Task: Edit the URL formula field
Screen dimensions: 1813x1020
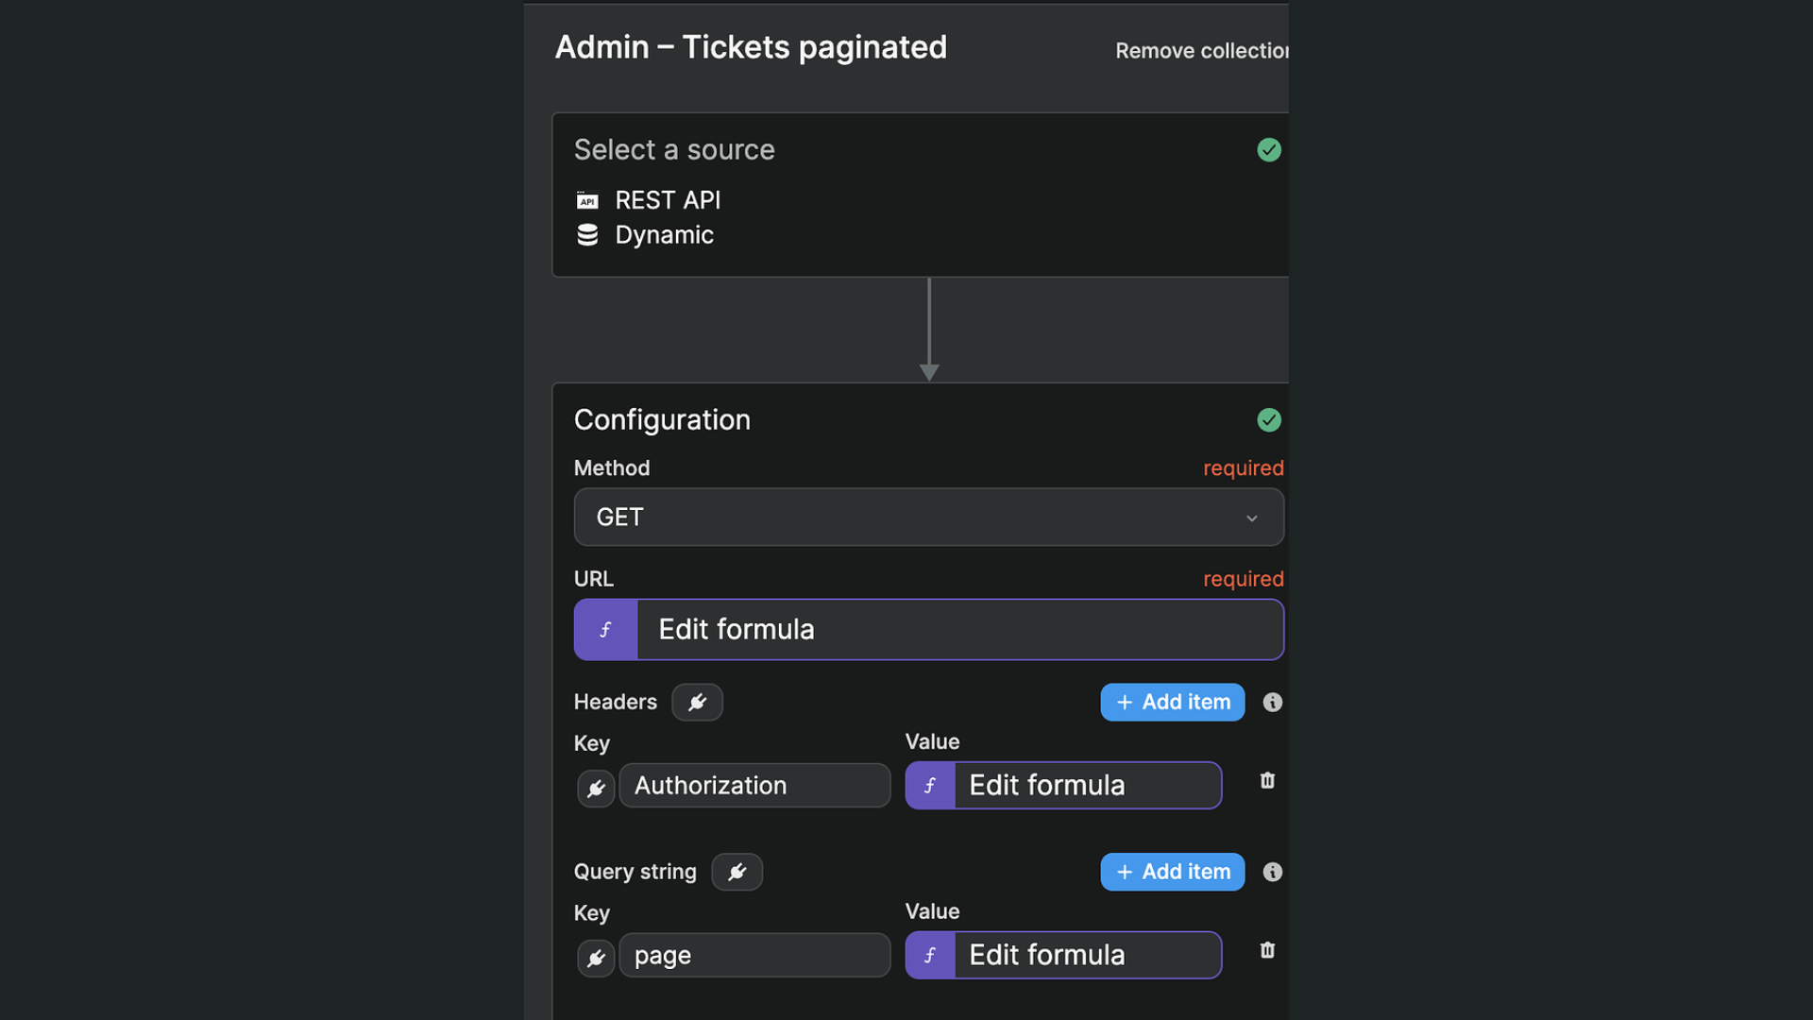Action: pyautogui.click(x=959, y=630)
